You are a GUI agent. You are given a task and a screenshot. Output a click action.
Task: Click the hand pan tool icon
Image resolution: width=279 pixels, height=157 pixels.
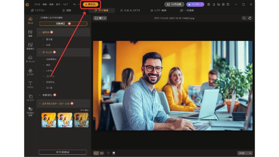click(250, 18)
